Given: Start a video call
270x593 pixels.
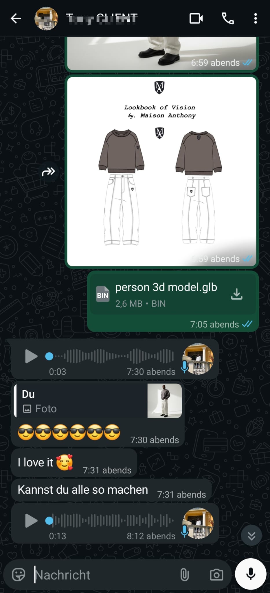Looking at the screenshot, I should (x=196, y=19).
